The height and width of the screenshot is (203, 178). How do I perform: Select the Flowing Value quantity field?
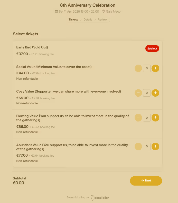point(147,118)
